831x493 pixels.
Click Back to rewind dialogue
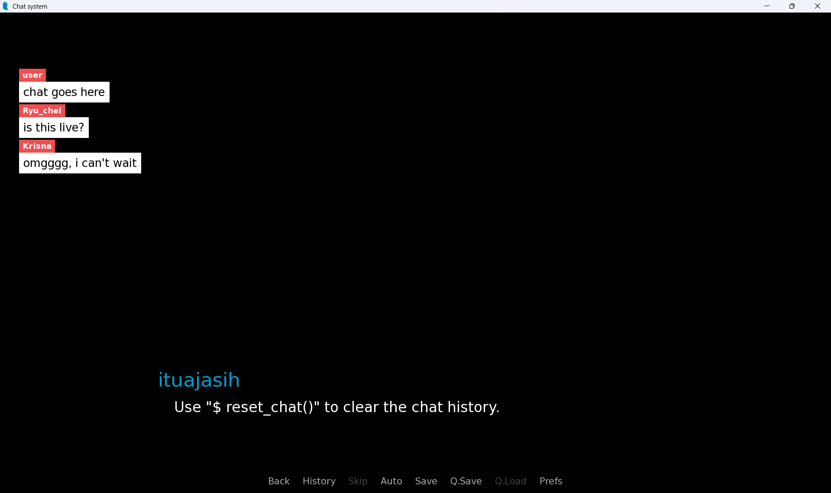point(278,481)
